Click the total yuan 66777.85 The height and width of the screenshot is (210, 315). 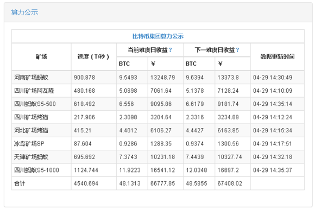click(x=163, y=183)
